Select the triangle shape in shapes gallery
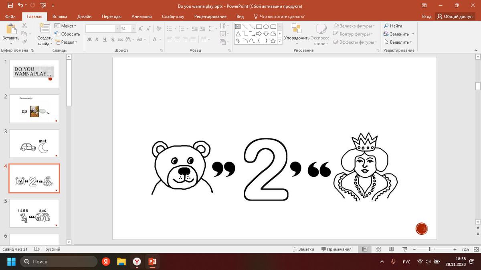The image size is (481, 270). [x=238, y=34]
